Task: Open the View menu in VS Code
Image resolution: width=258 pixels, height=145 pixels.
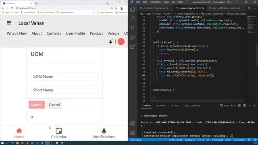Action: coord(166,2)
